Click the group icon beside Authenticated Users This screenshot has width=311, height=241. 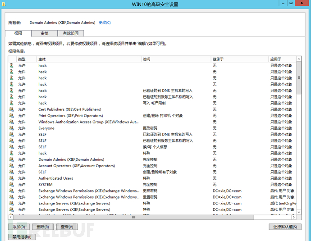(12, 178)
